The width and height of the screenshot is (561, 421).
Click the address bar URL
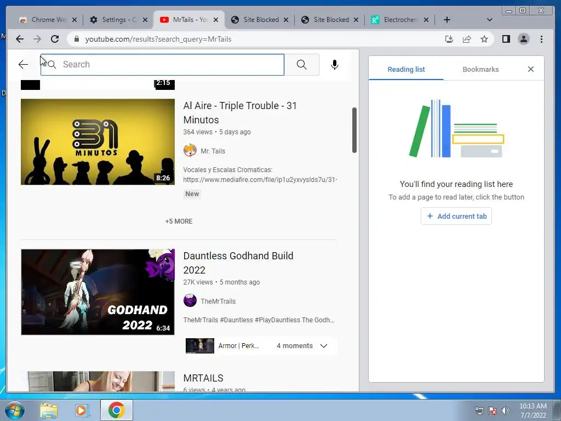point(158,39)
